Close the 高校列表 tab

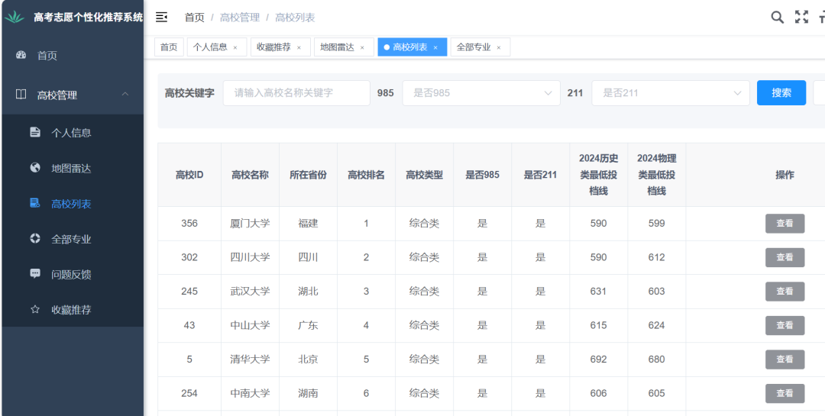(x=435, y=47)
